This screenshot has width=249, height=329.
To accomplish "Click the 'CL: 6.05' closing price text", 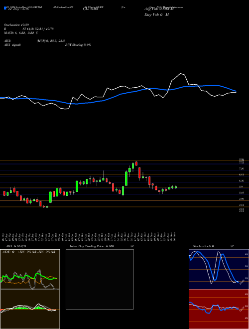I will tap(90, 9).
